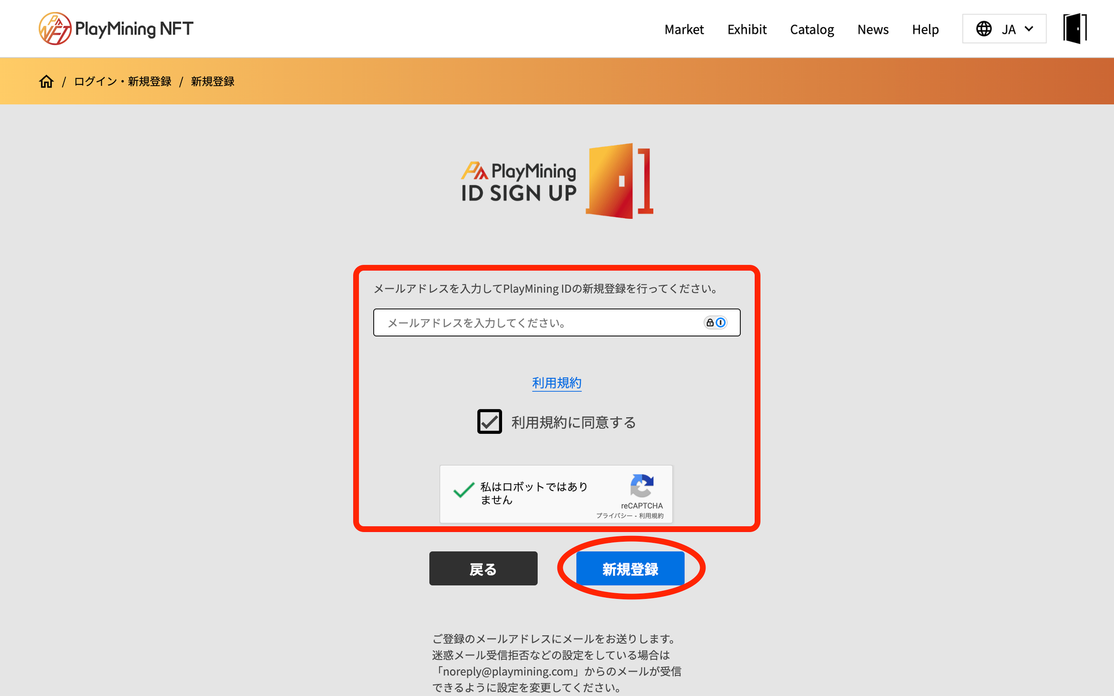Open reCAPTCHA プライバシー link
Image resolution: width=1114 pixels, height=696 pixels.
tap(614, 515)
